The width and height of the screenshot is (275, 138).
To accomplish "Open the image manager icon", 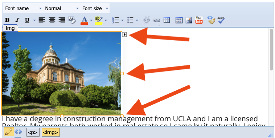I will [x=189, y=20].
